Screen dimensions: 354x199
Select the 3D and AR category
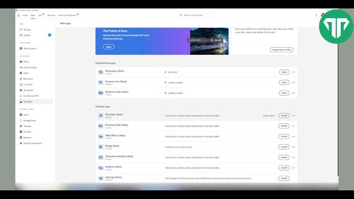click(26, 90)
